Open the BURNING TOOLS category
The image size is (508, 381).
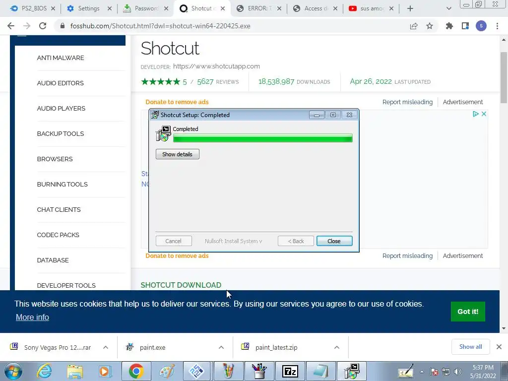(x=62, y=185)
